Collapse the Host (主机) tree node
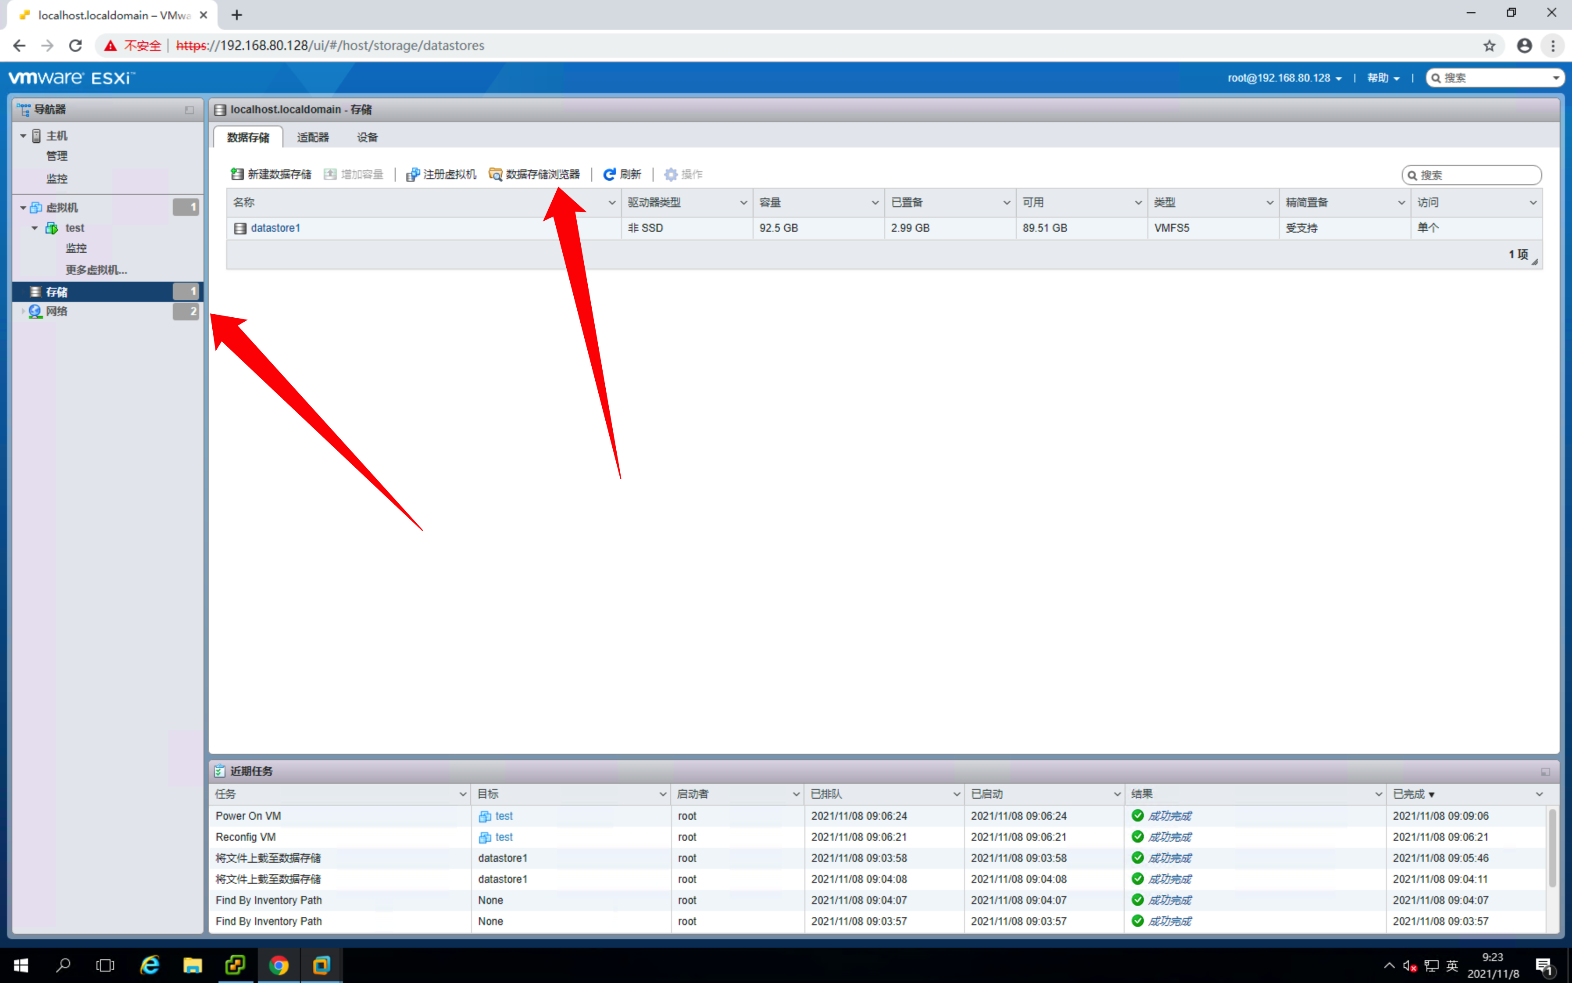Image resolution: width=1572 pixels, height=983 pixels. [x=23, y=136]
